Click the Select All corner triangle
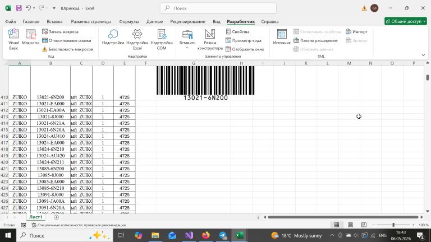Image resolution: width=431 pixels, height=242 pixels. pyautogui.click(x=6, y=63)
